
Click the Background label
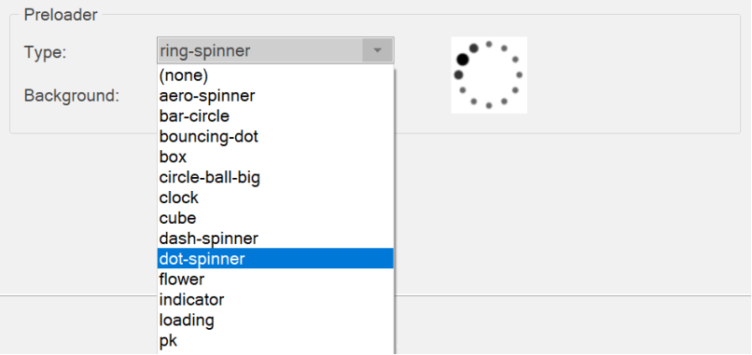[72, 96]
